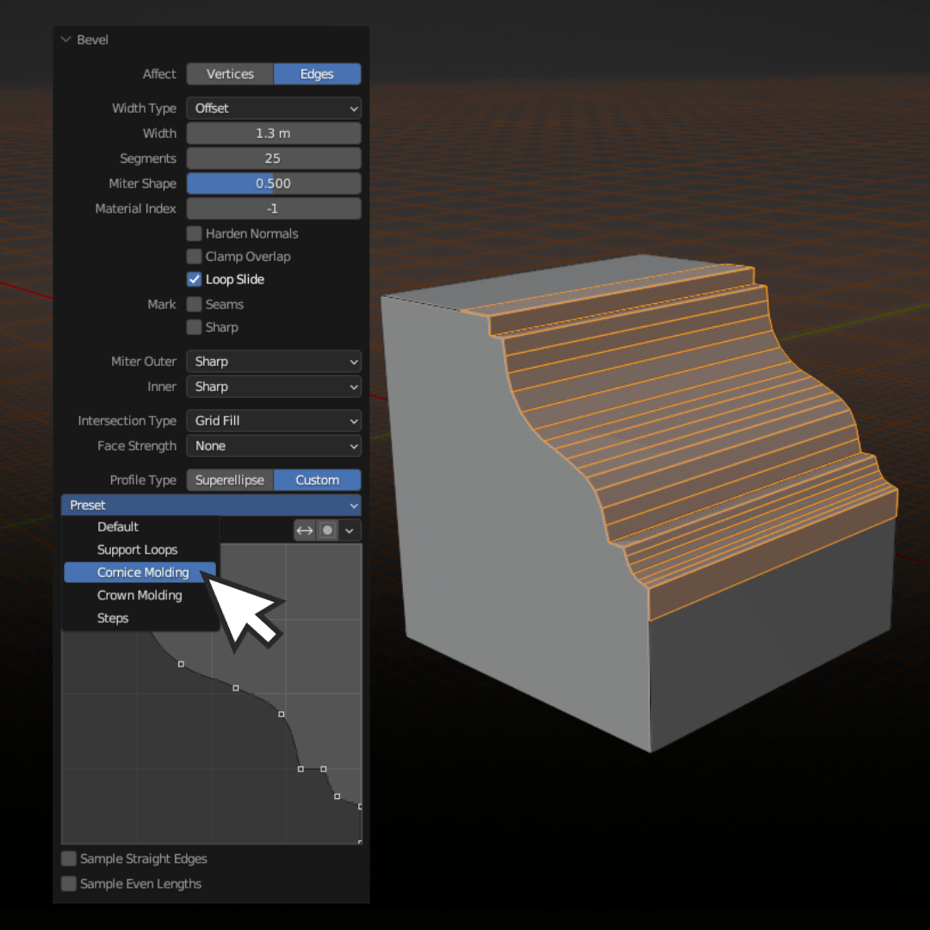The width and height of the screenshot is (930, 930).
Task: Click the reverse profile arrows icon
Action: [x=305, y=530]
